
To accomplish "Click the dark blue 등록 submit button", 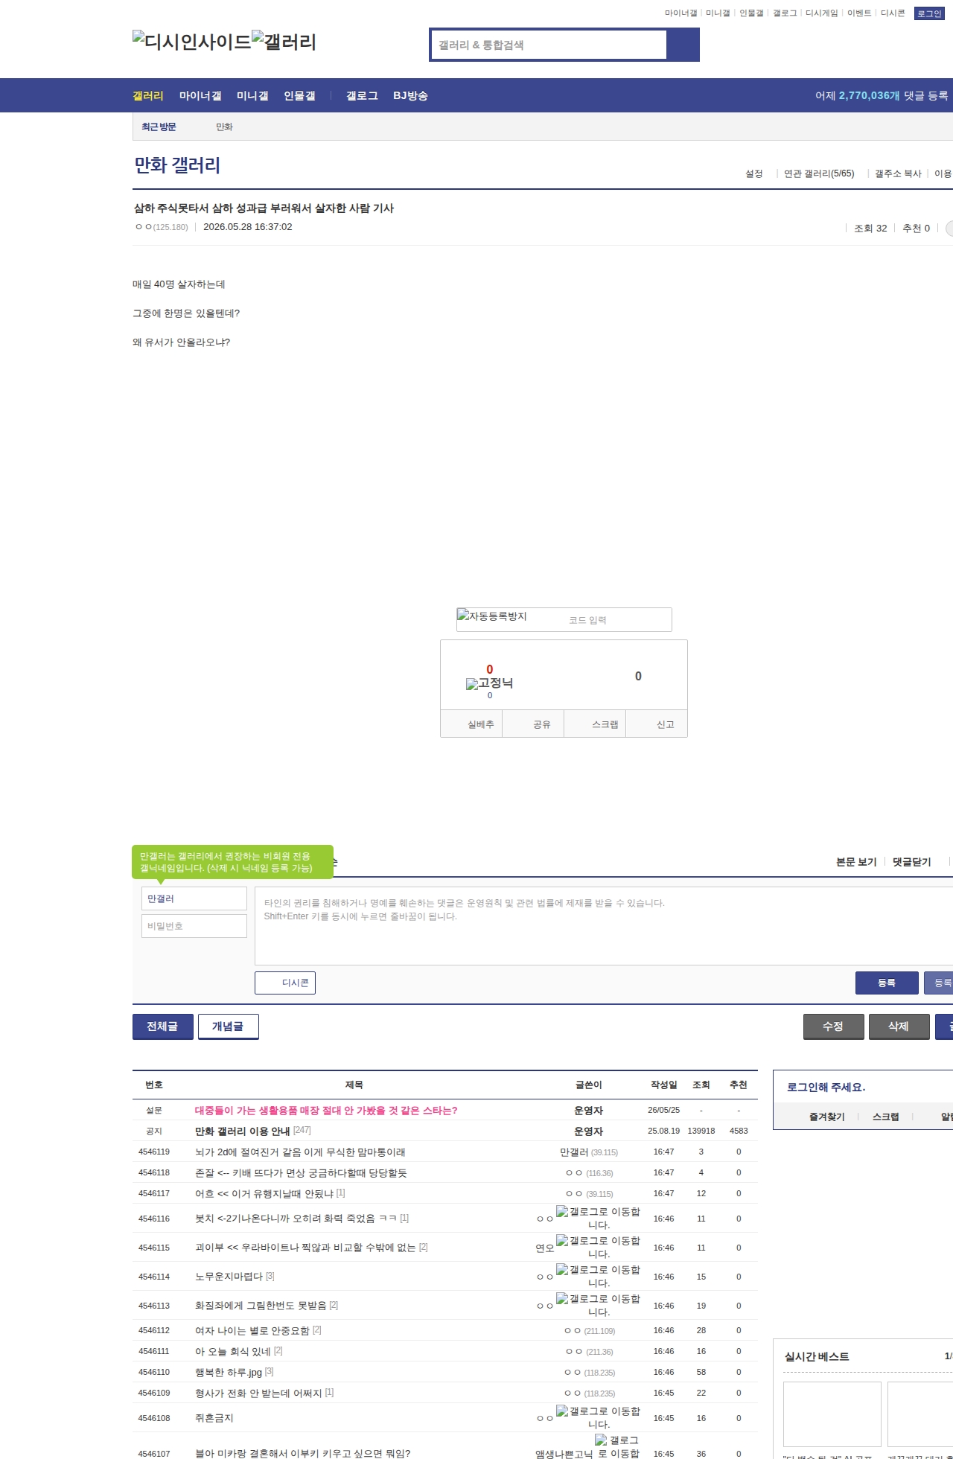I will pos(887,983).
